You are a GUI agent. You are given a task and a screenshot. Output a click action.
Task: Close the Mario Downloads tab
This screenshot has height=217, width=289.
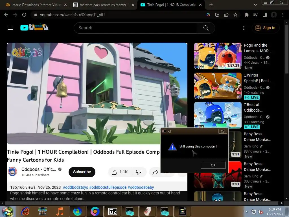(x=65, y=5)
